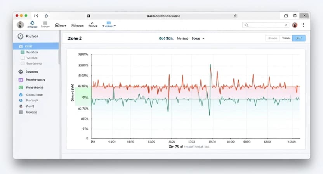Click the clock icon sidebar header
The width and height of the screenshot is (323, 174).
point(20,36)
